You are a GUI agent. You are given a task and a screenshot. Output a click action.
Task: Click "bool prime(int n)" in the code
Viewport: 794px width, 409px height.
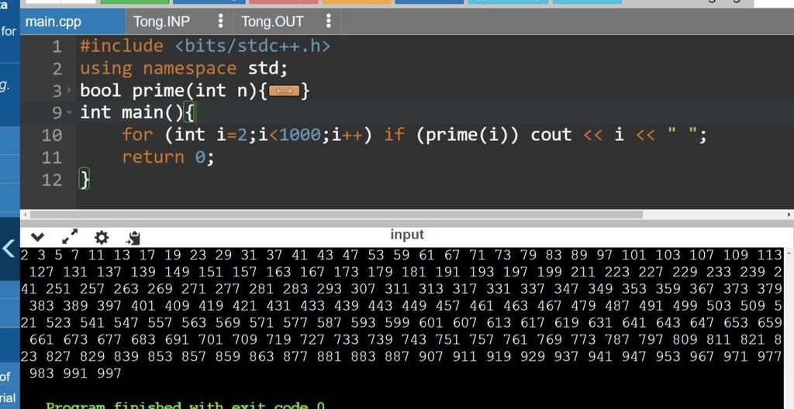point(169,91)
